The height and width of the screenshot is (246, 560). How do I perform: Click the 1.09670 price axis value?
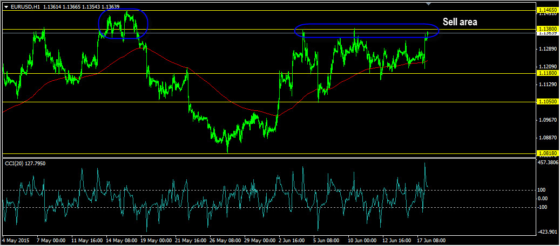(x=549, y=120)
